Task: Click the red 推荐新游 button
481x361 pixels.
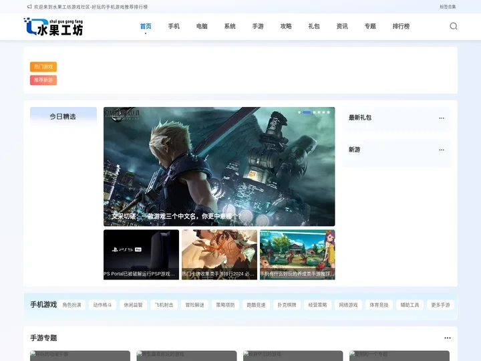Action: pyautogui.click(x=43, y=80)
